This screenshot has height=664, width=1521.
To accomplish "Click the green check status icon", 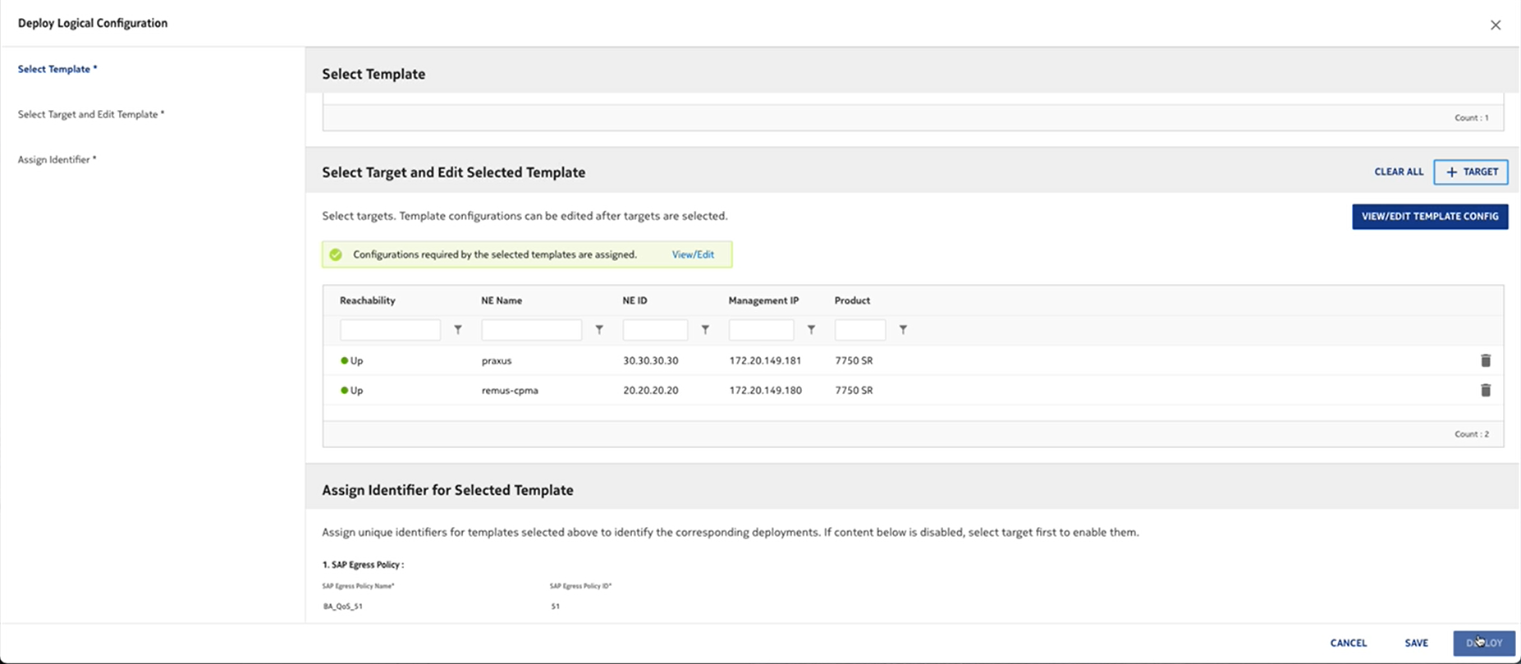I will [x=336, y=254].
